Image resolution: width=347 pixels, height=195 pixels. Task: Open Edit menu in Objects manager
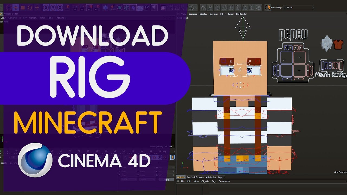click(x=189, y=181)
